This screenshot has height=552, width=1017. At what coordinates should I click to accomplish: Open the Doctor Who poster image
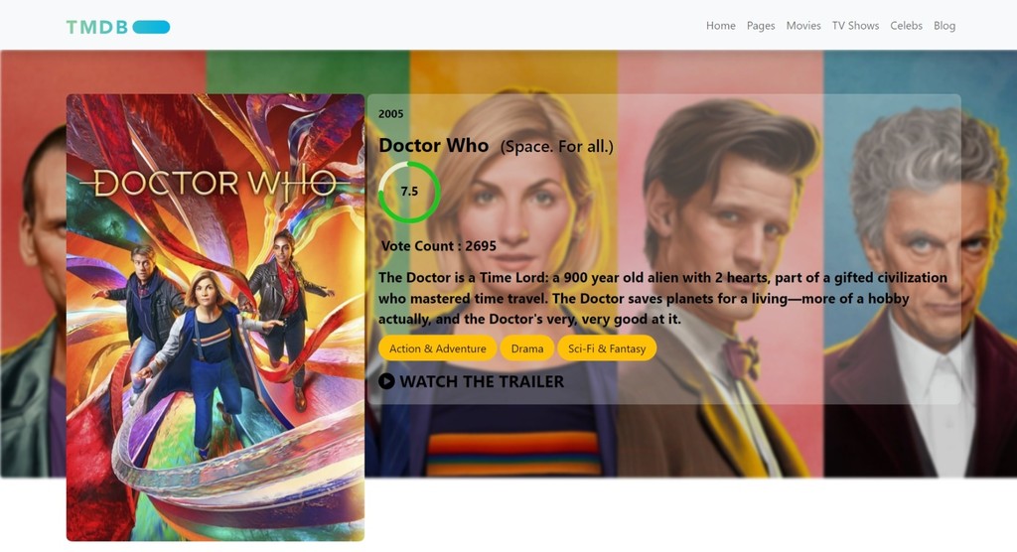pos(216,317)
